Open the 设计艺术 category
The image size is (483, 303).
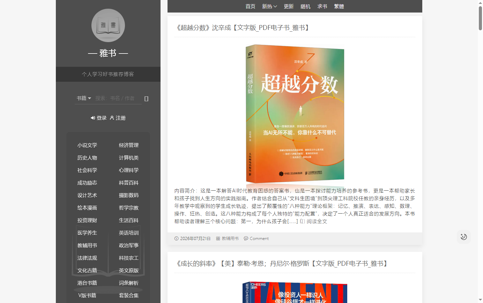click(x=87, y=195)
